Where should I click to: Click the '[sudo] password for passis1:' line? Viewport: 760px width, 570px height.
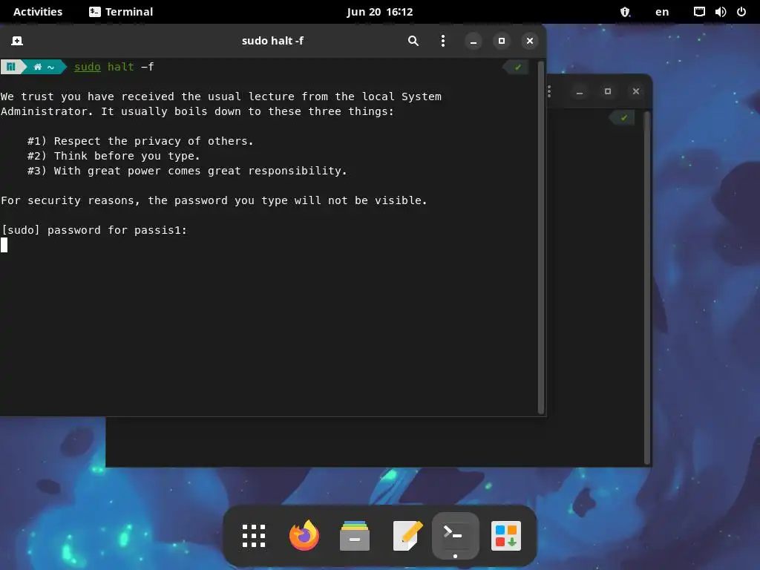click(x=94, y=230)
